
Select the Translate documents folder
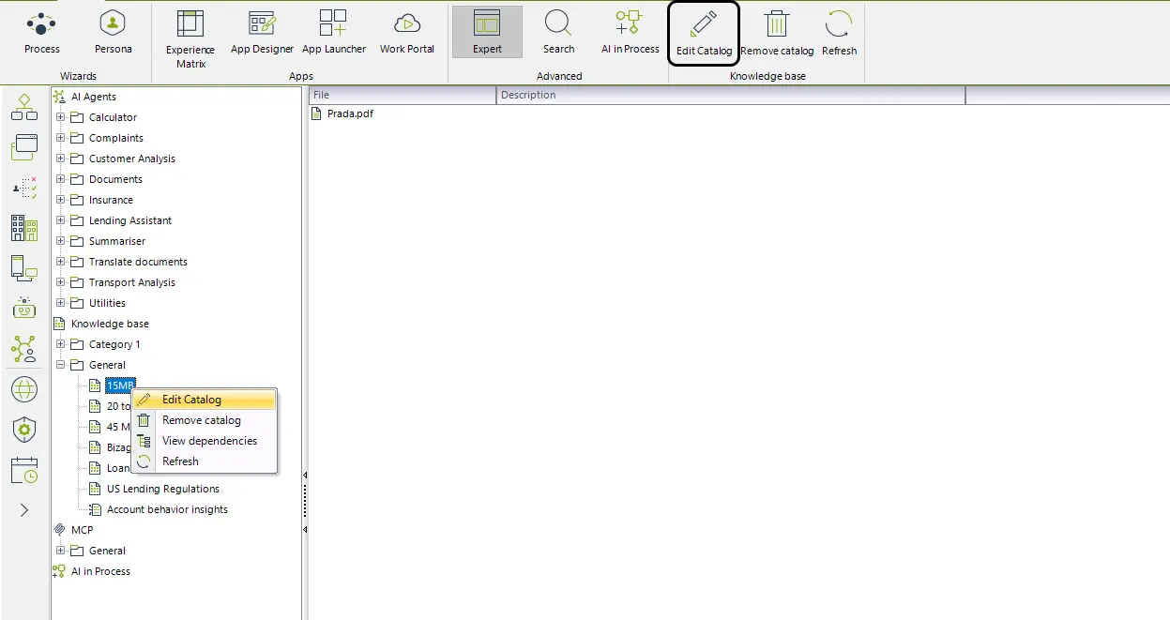[138, 262]
